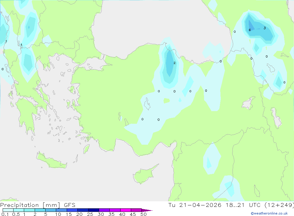Click the lightest 0.1–0.5 mm legend swatch
The width and height of the screenshot is (294, 216).
coord(8,210)
